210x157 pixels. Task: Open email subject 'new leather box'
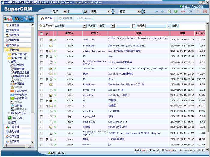point(118,122)
